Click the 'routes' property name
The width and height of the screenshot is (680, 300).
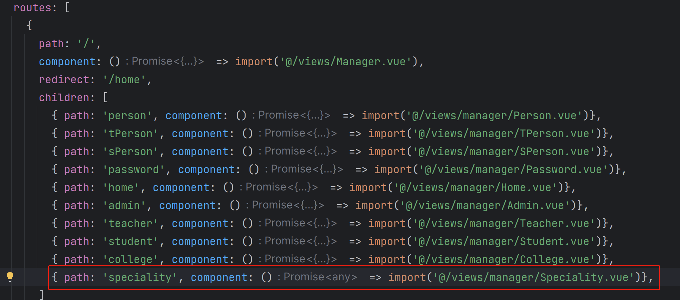tap(32, 8)
